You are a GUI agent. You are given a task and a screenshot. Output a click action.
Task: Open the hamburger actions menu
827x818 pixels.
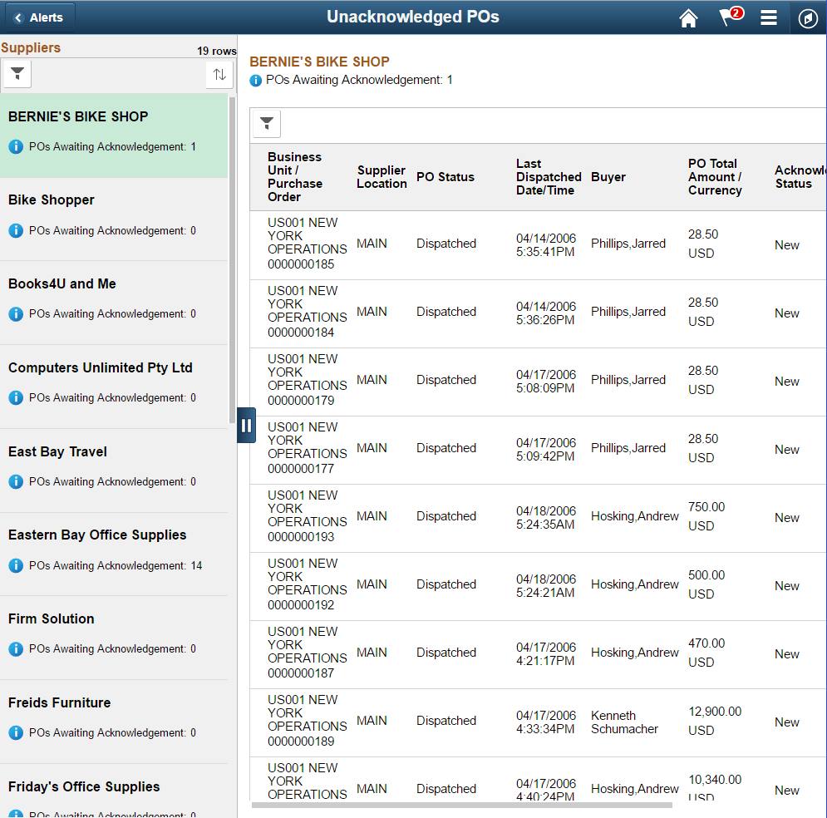[769, 17]
